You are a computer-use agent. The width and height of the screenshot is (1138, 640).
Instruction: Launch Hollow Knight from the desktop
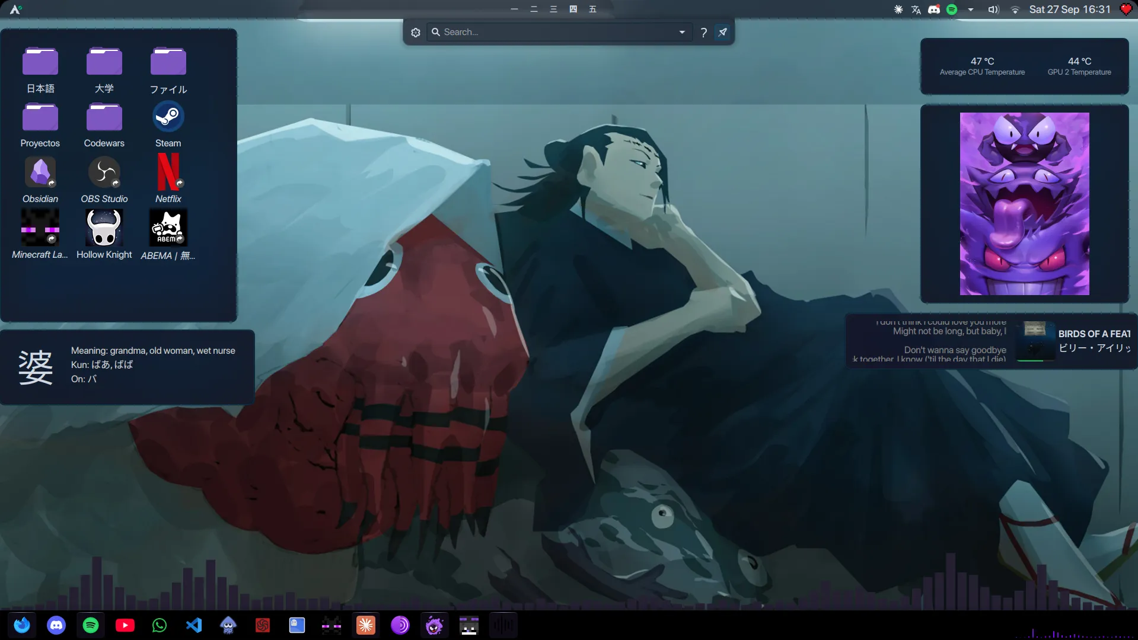tap(104, 228)
